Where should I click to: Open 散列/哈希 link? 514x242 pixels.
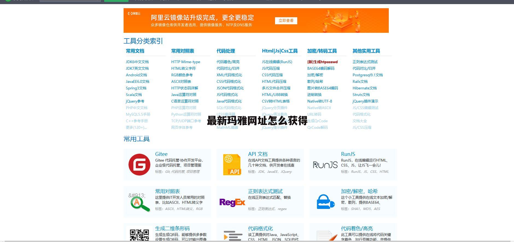pyautogui.click(x=315, y=81)
